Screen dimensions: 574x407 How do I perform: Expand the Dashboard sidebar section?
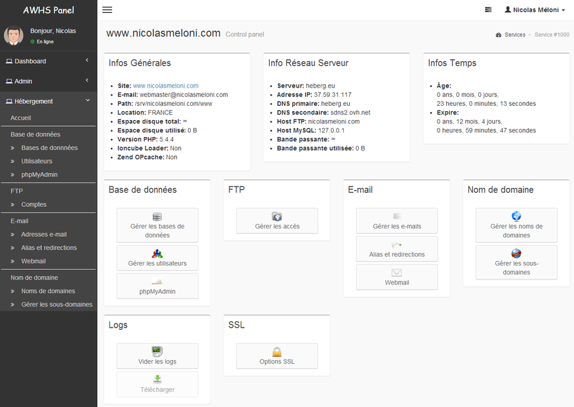(x=48, y=61)
